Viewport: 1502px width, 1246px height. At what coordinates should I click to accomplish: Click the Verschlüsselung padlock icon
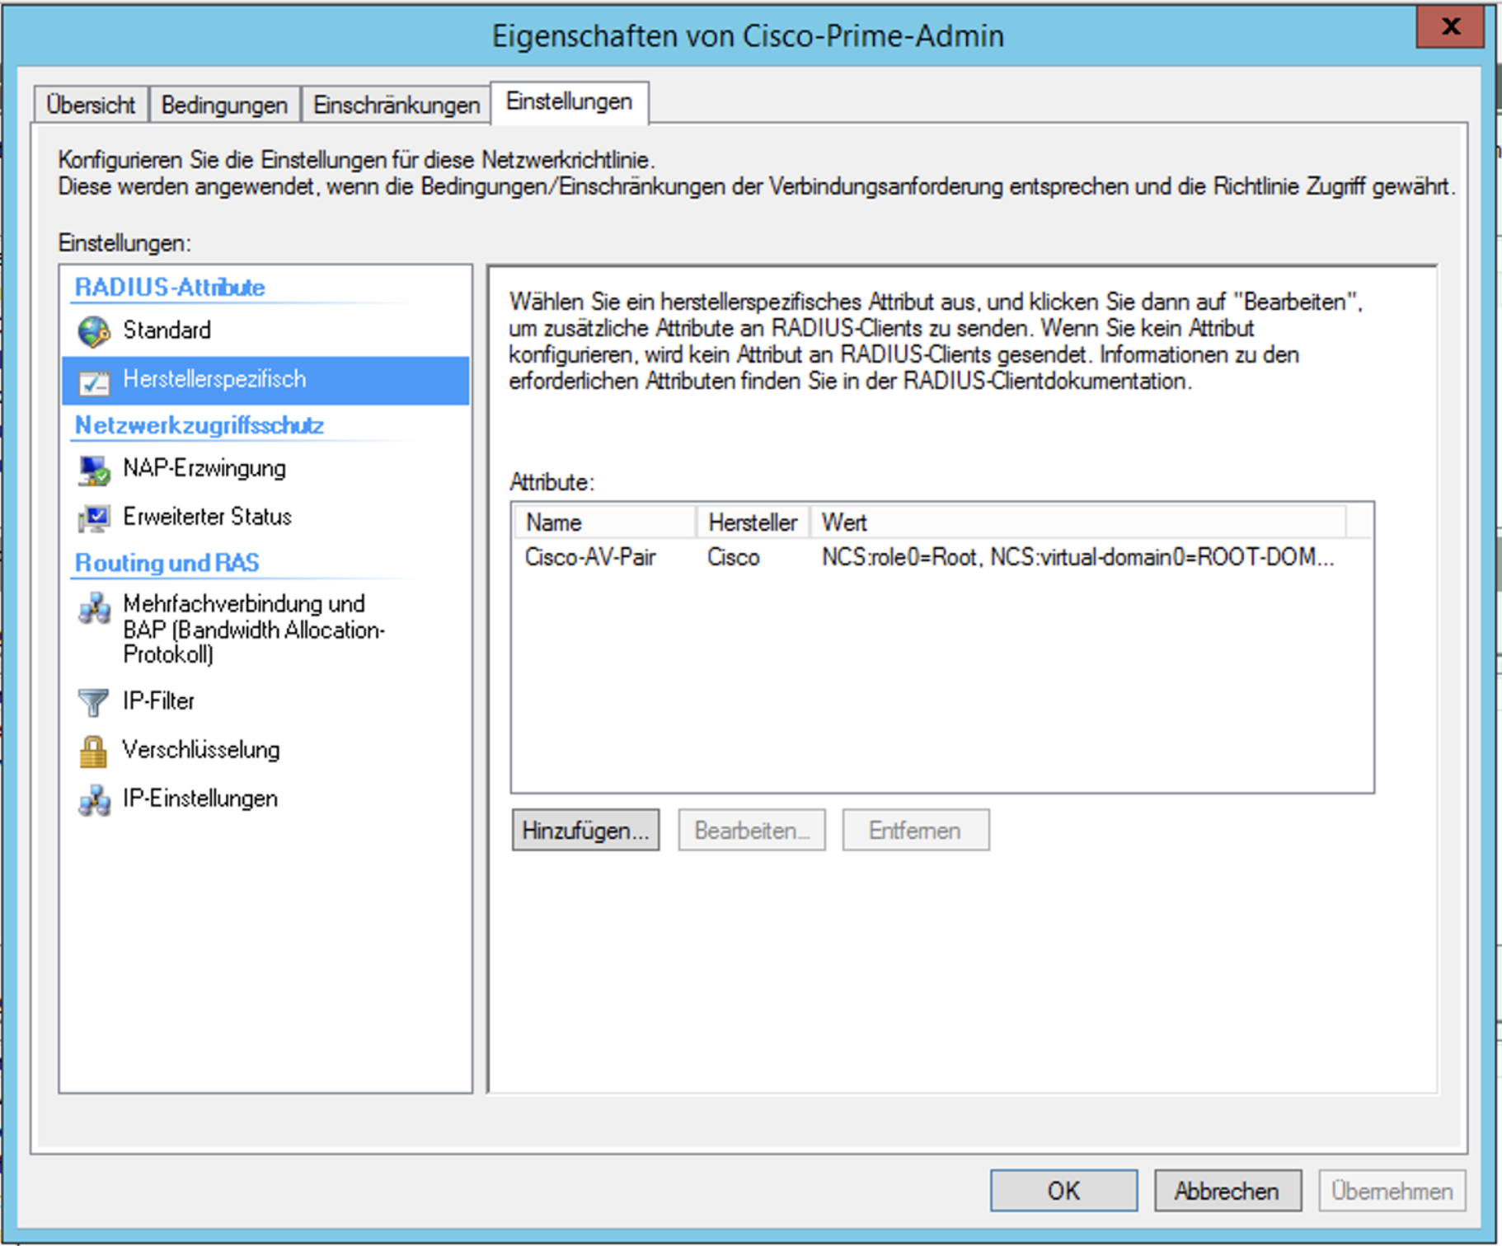[x=94, y=751]
